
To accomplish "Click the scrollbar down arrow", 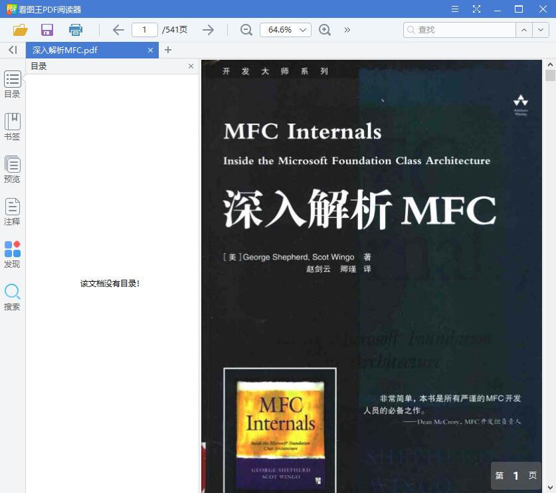I will [x=550, y=488].
